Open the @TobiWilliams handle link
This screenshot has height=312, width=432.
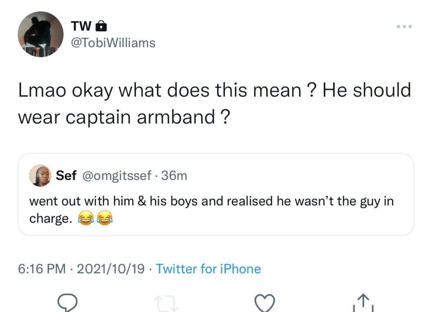tap(113, 43)
